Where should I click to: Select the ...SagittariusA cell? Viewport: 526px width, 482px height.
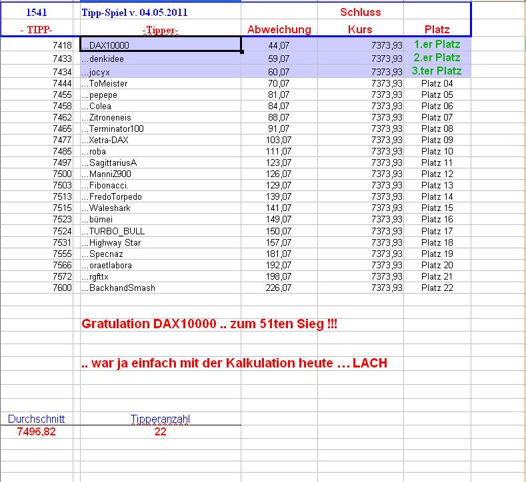click(x=161, y=163)
